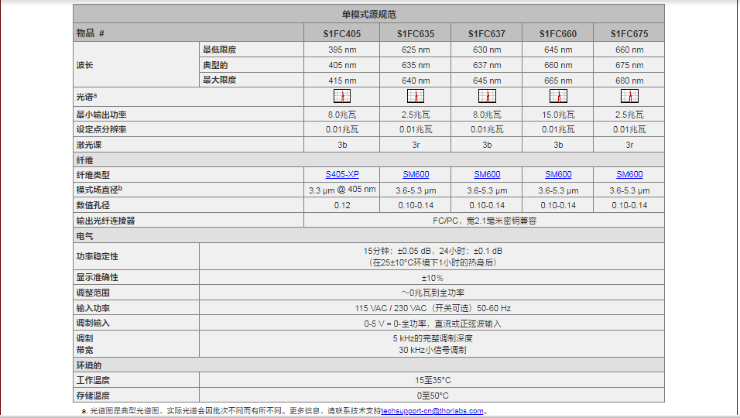
Task: Click the ±10% display accuracy value
Action: coord(432,277)
